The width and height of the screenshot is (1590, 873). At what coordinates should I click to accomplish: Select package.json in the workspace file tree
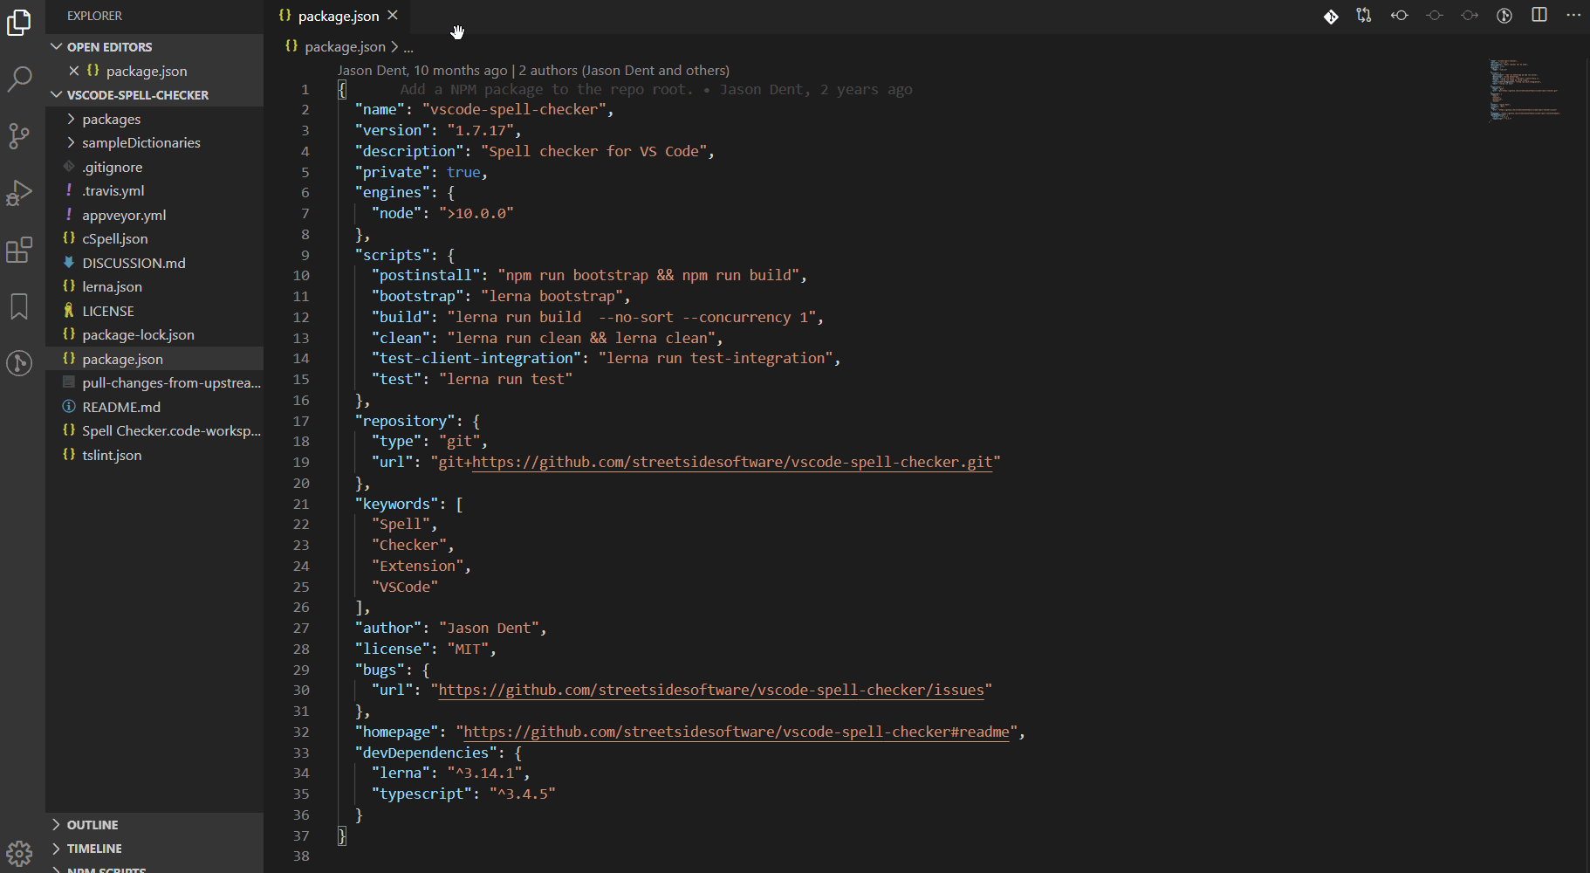click(154, 359)
